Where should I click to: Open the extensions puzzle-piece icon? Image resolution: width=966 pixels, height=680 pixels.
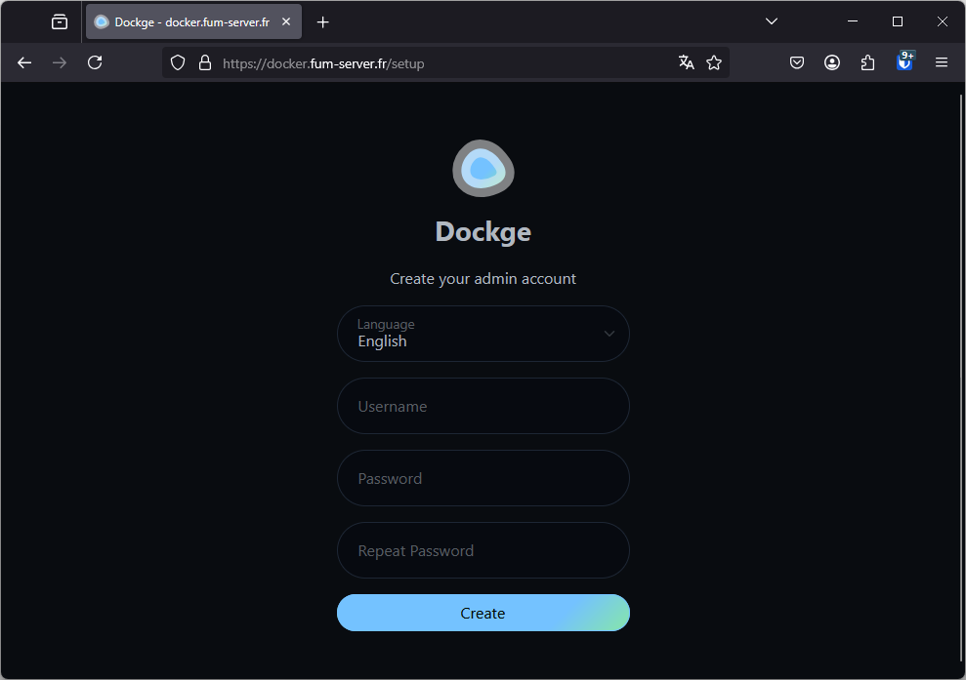pos(867,61)
